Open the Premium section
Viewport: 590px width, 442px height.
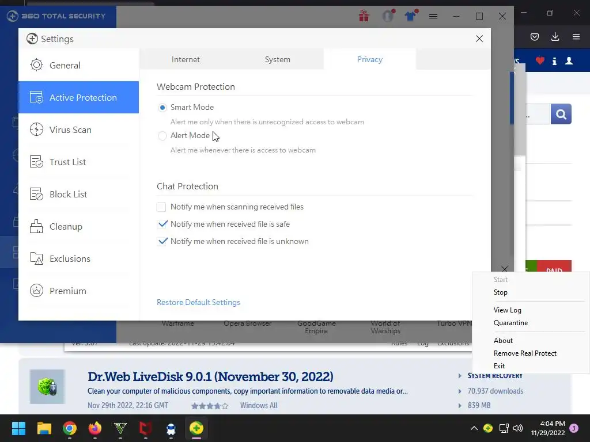tap(78, 291)
